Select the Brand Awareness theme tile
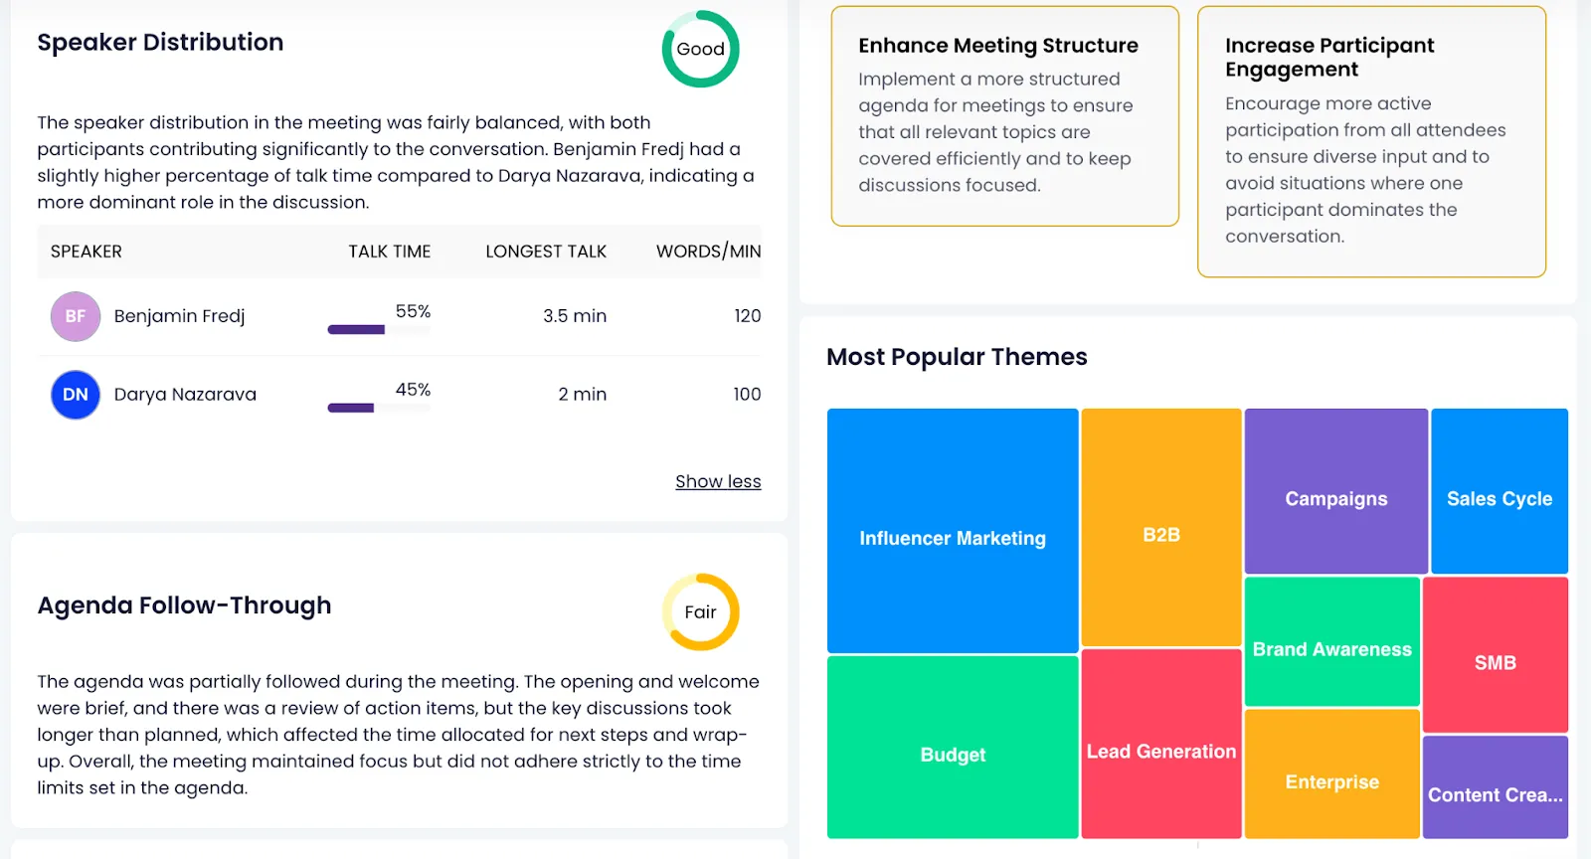Screen dimensions: 1591x859 [x=1331, y=642]
